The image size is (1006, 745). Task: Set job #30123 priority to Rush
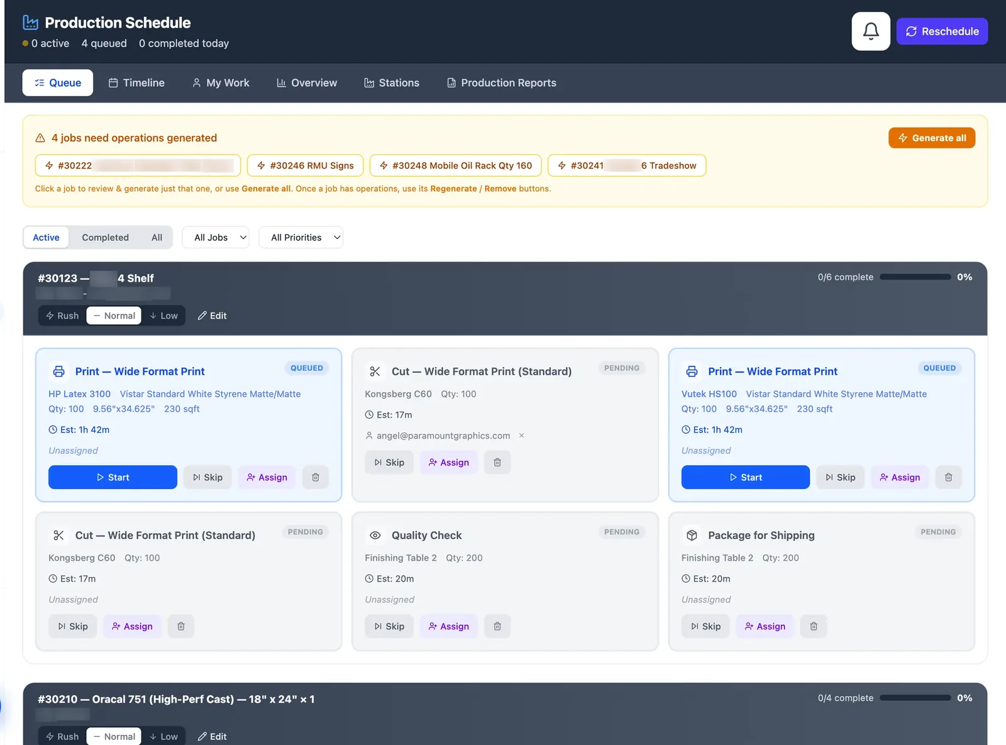(63, 316)
